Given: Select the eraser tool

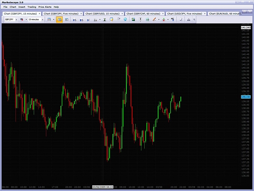Looking at the screenshot, I should (181, 19).
